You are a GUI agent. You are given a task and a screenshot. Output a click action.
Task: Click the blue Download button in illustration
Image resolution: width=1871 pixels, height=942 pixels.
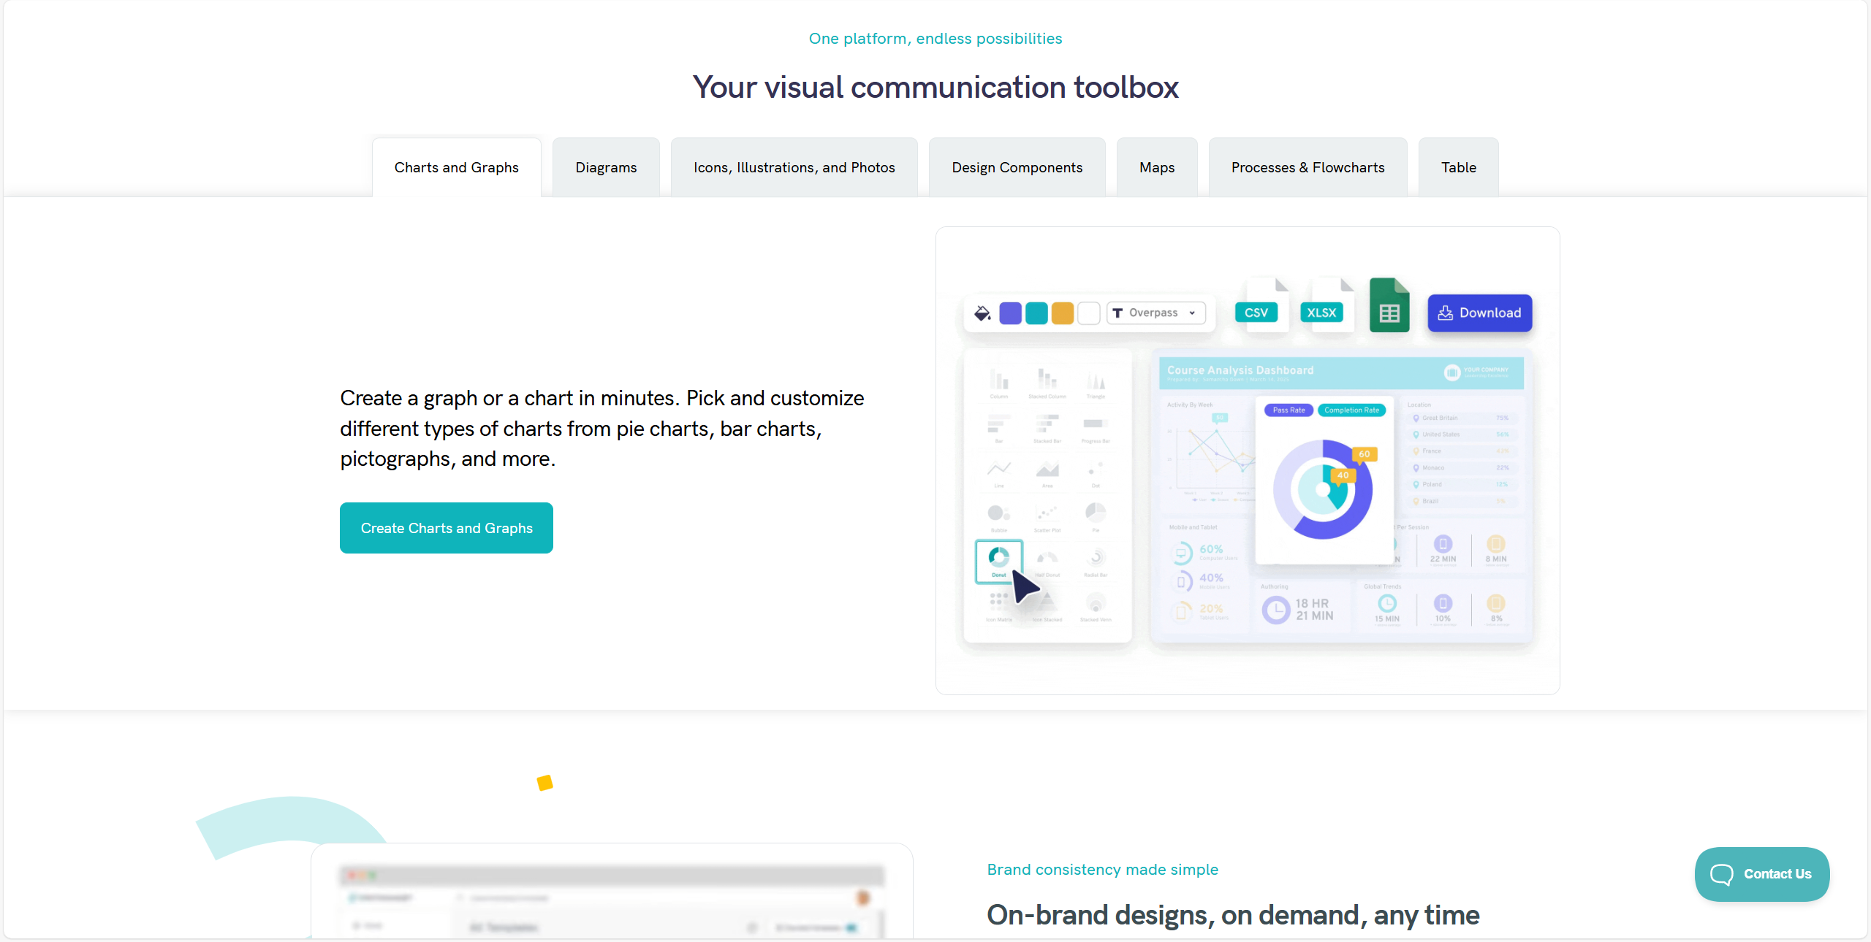(x=1479, y=313)
